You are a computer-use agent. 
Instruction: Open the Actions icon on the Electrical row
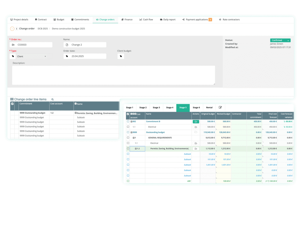tap(196, 127)
